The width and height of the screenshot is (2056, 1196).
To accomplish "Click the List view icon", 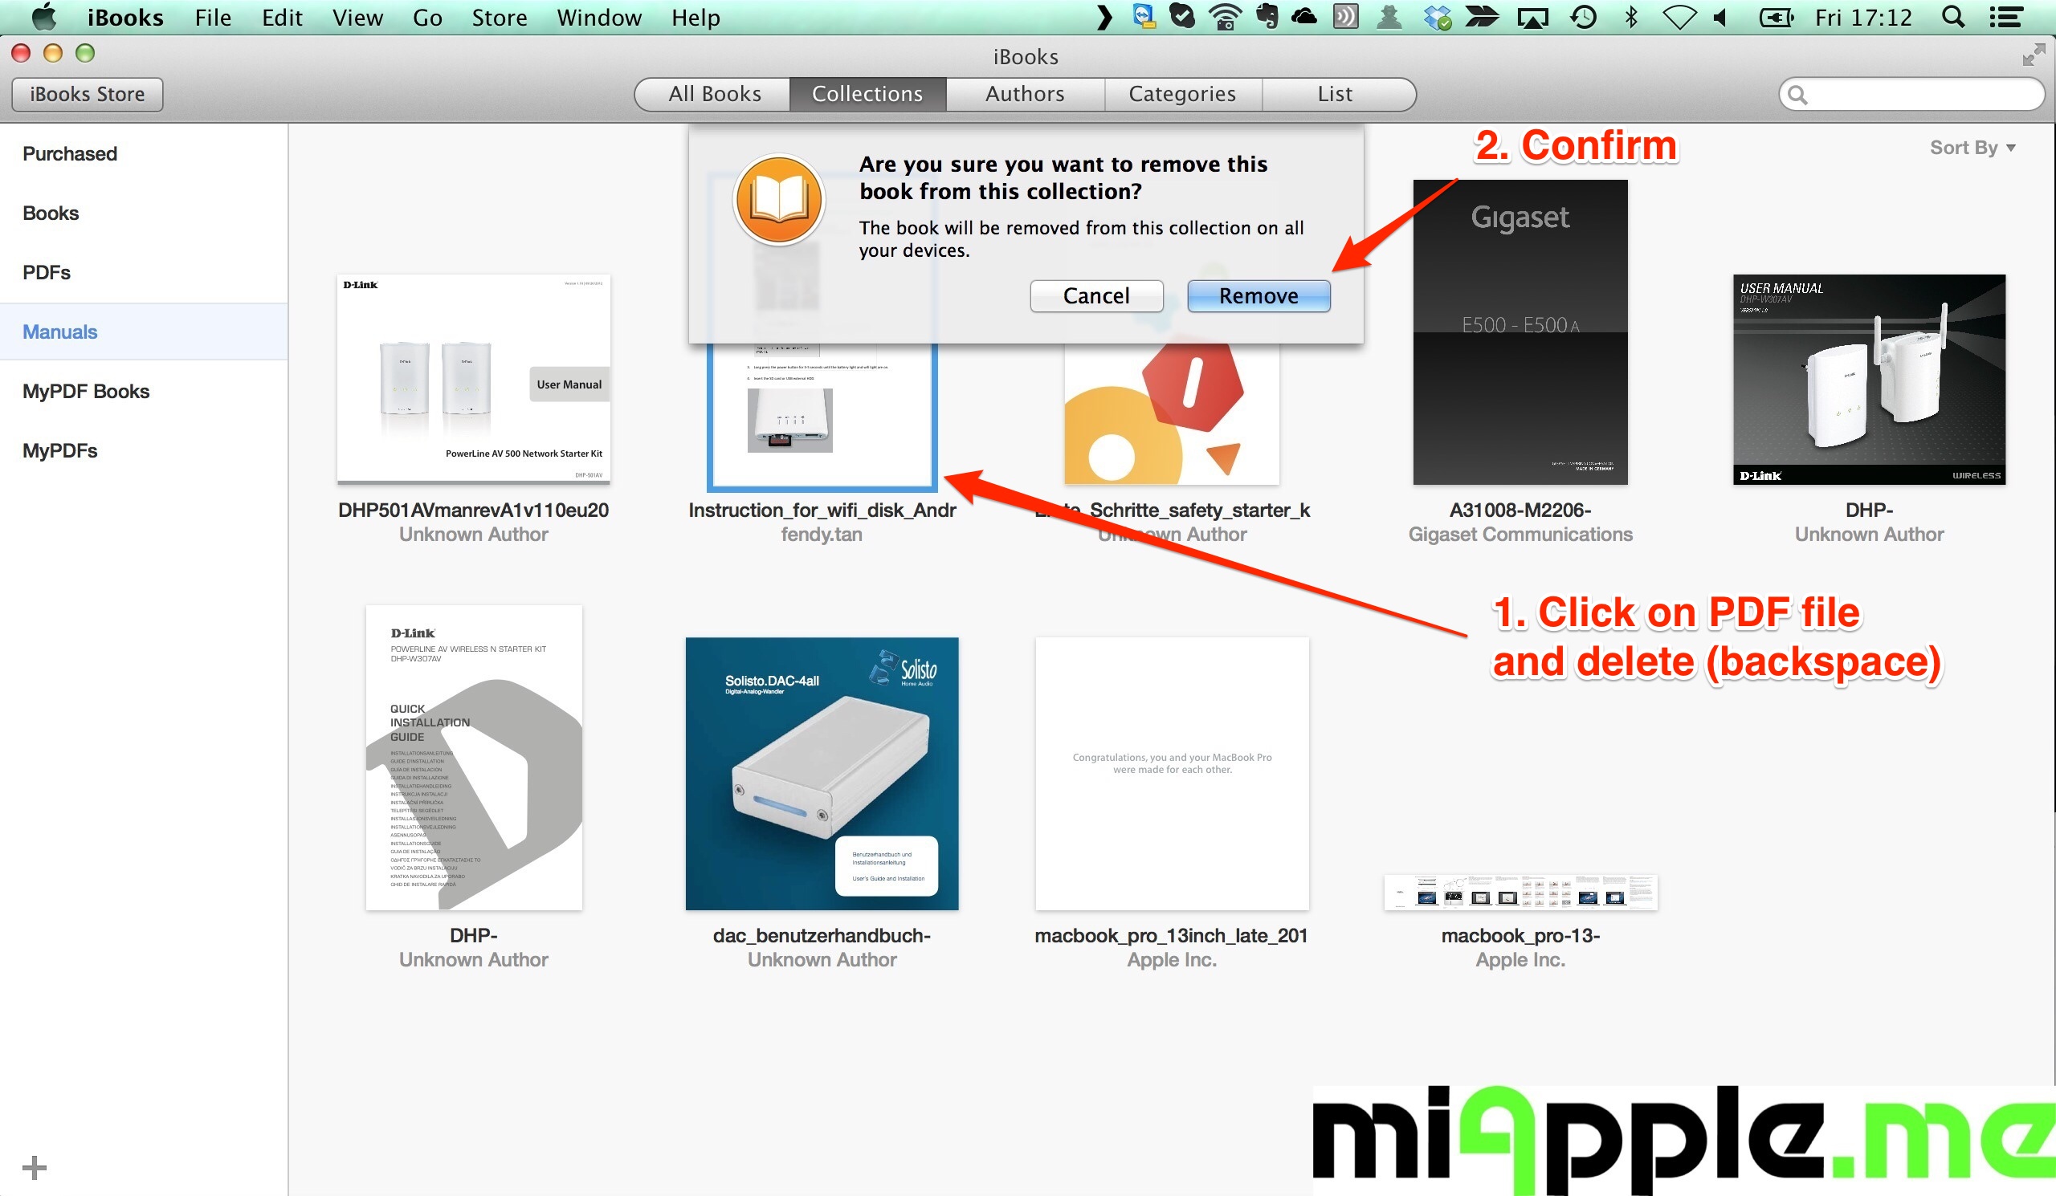I will pyautogui.click(x=1332, y=92).
